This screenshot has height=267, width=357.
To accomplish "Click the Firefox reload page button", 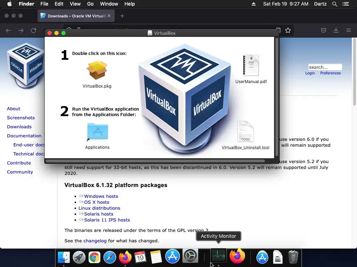I will point(33,31).
